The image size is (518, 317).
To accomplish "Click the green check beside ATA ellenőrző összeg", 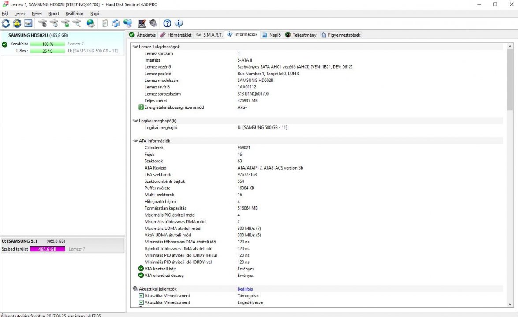I will (141, 276).
